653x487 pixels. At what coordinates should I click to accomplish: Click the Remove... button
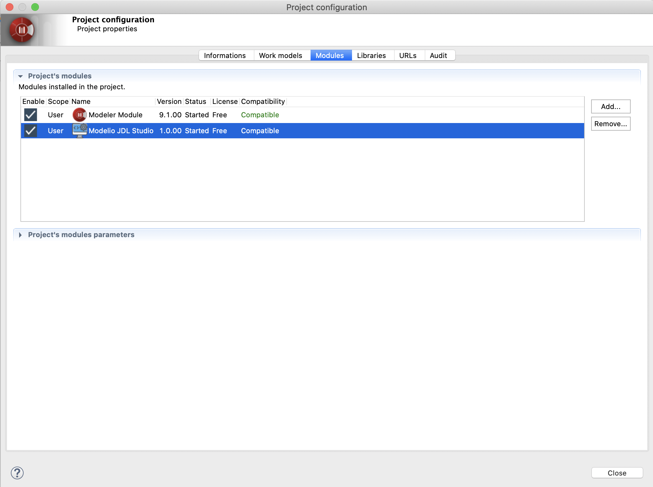pyautogui.click(x=611, y=124)
